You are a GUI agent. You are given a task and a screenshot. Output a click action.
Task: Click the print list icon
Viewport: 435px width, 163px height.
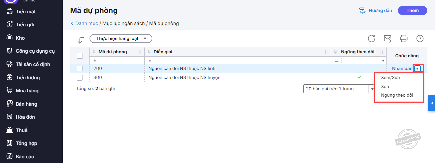click(404, 39)
